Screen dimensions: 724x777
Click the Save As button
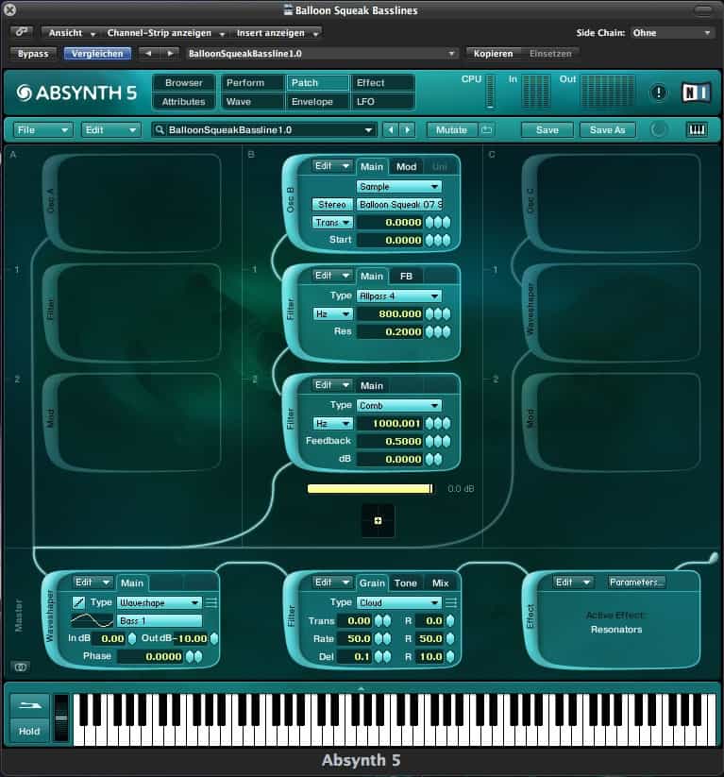click(608, 129)
